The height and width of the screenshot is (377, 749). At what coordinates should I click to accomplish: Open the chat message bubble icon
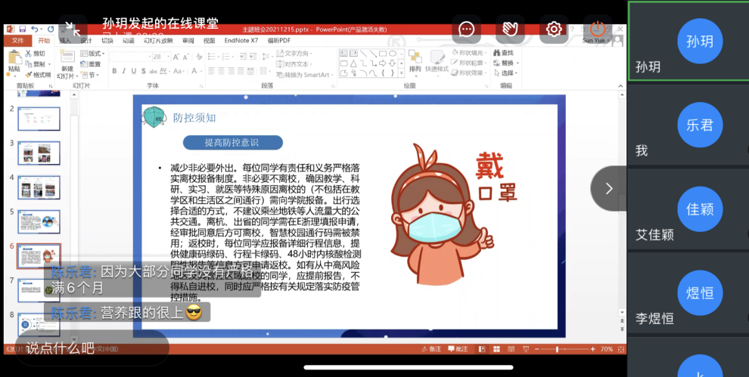coord(466,29)
